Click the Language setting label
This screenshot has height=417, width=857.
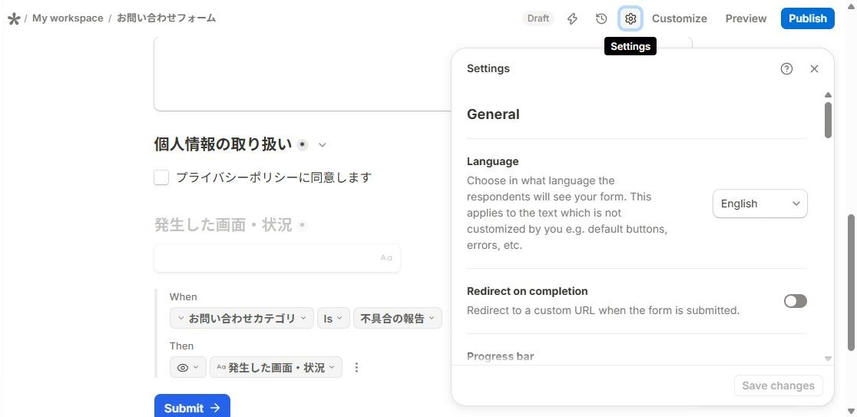click(492, 161)
